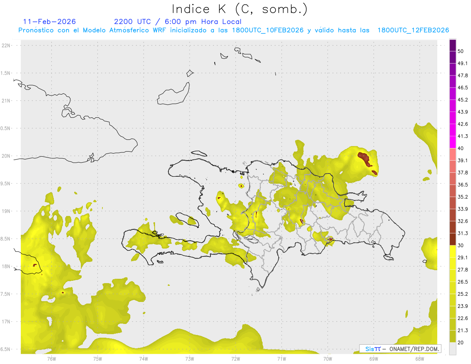Click the magenta swatch between 40 and 41.3
The image size is (471, 364).
coord(453,142)
